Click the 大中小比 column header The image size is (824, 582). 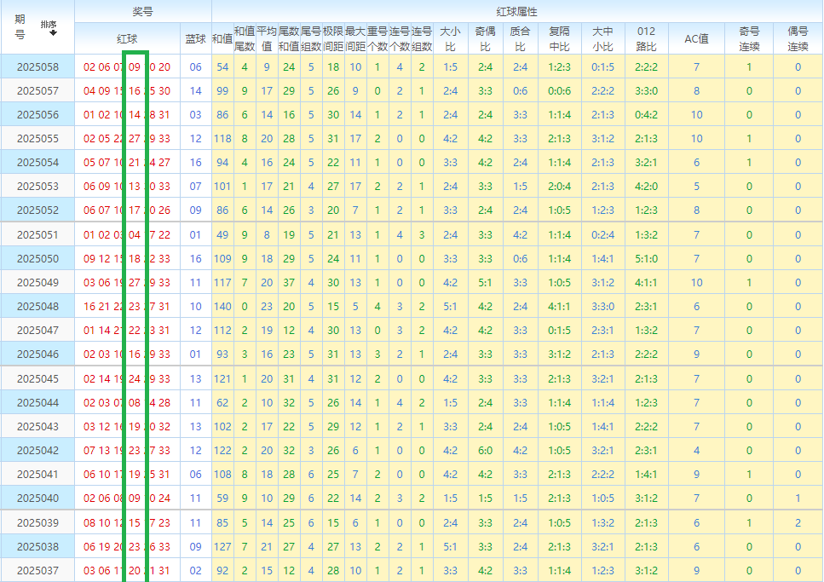(602, 38)
